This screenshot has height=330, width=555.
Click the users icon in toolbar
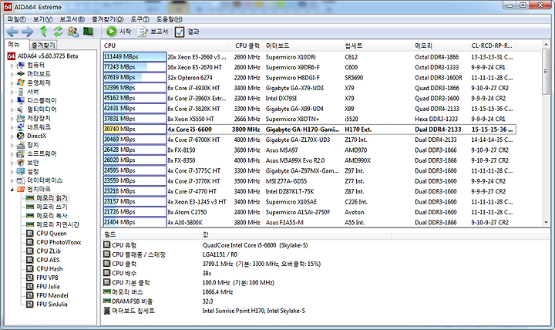[x=73, y=32]
